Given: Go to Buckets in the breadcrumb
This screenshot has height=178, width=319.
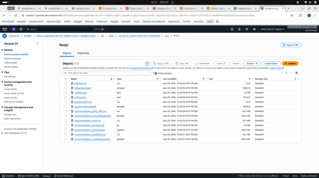Looking at the screenshot, I should click(28, 36).
